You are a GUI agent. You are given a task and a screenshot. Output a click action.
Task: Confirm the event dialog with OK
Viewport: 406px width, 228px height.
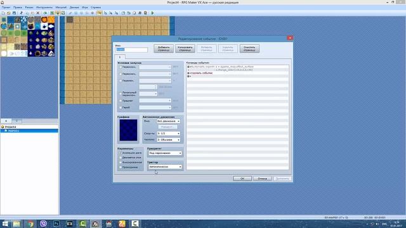[x=242, y=179]
